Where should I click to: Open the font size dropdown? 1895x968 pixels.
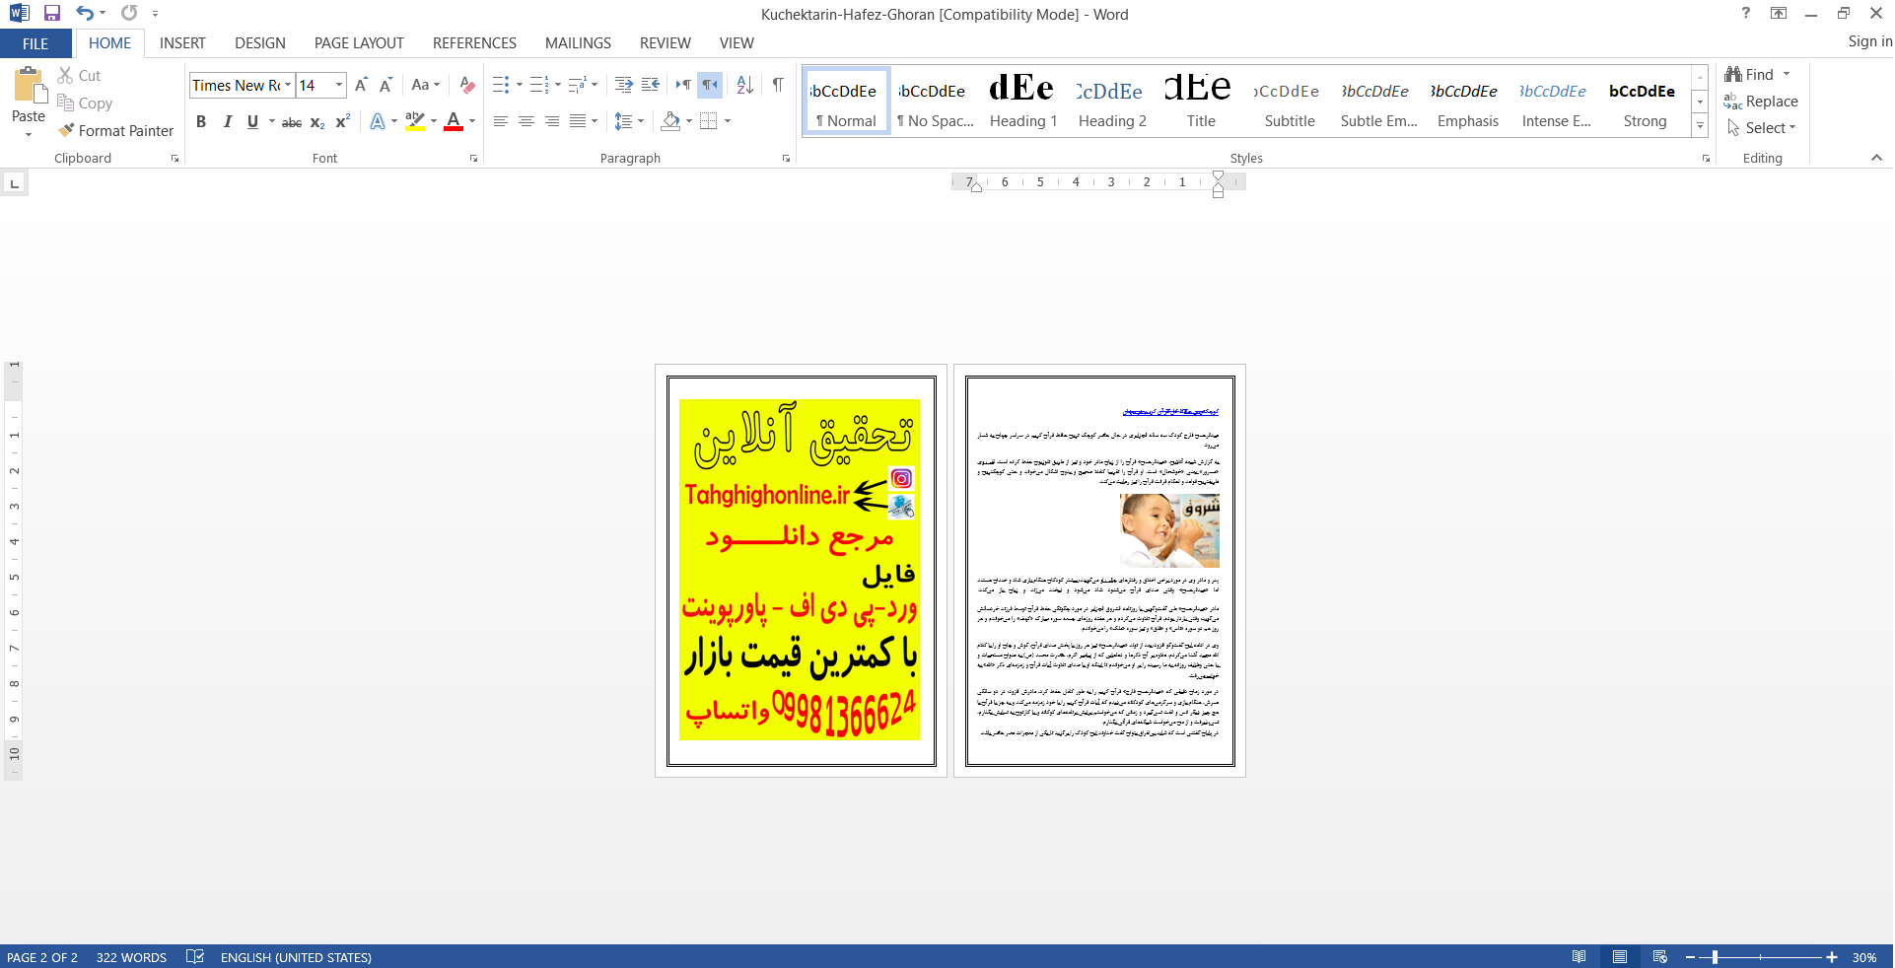coord(339,85)
